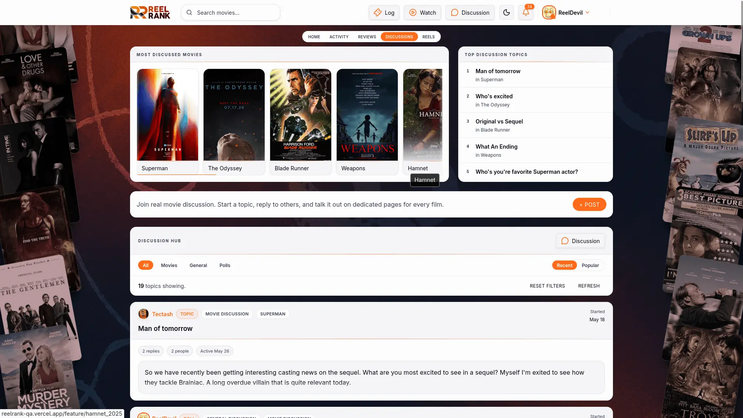The width and height of the screenshot is (743, 418).
Task: Select the Discussions tab
Action: click(x=399, y=37)
